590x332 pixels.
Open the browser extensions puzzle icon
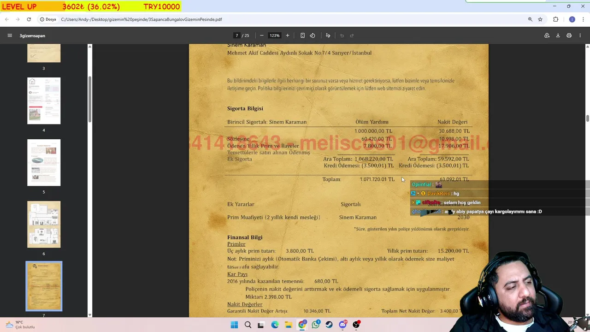[x=555, y=19]
